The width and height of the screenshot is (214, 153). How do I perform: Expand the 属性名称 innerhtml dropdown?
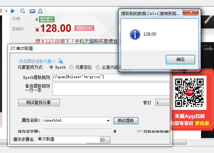point(108,120)
